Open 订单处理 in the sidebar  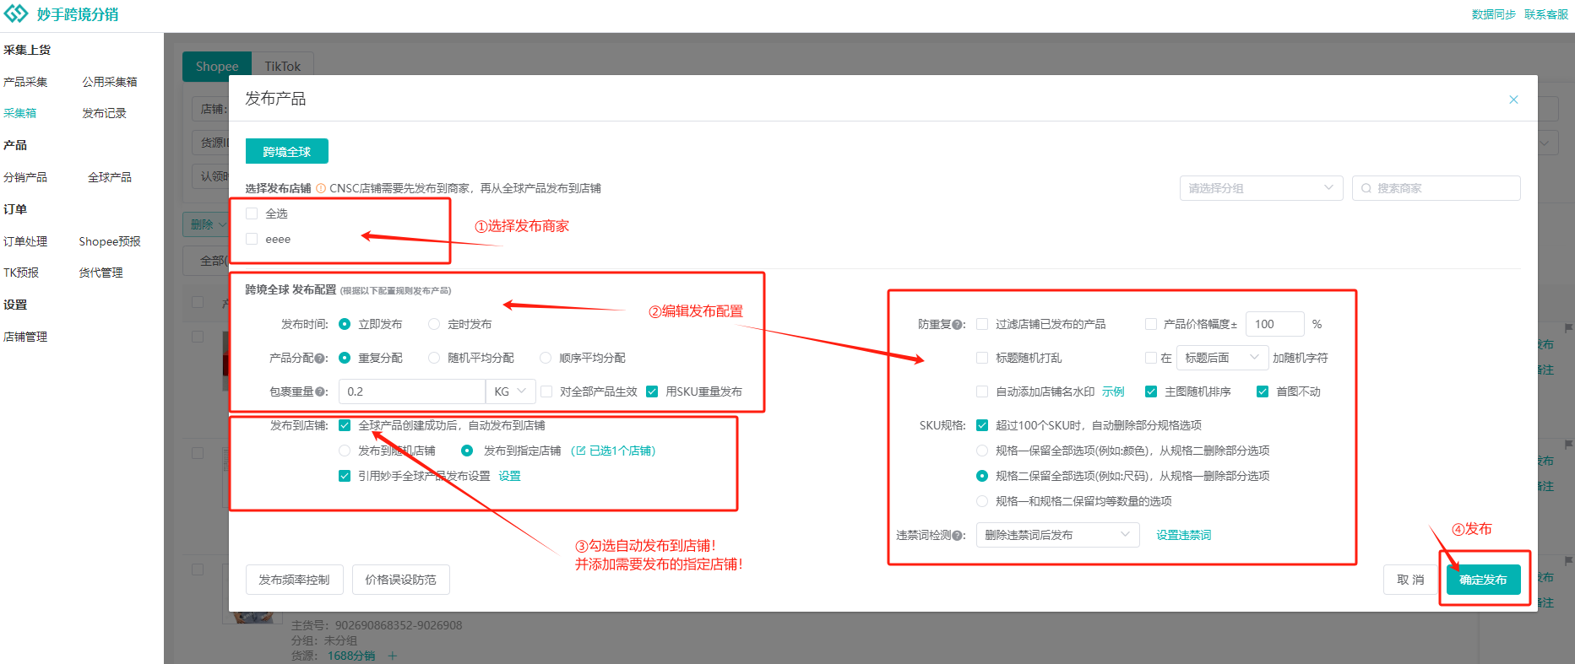coord(25,241)
